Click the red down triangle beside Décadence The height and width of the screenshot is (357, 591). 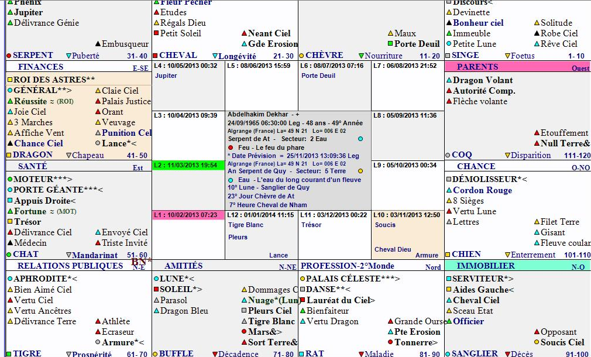coord(214,354)
